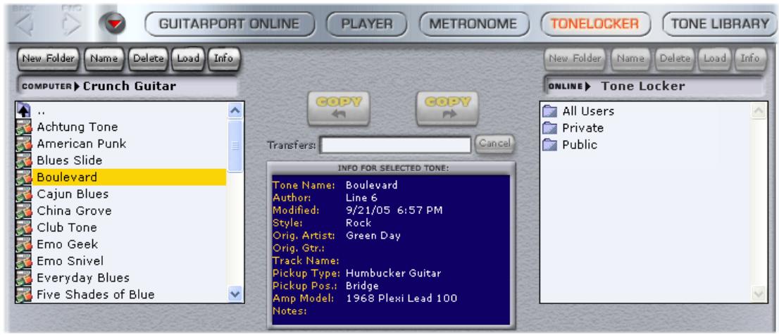This screenshot has height=335, width=779.
Task: Switch to the Player tab
Action: (367, 25)
